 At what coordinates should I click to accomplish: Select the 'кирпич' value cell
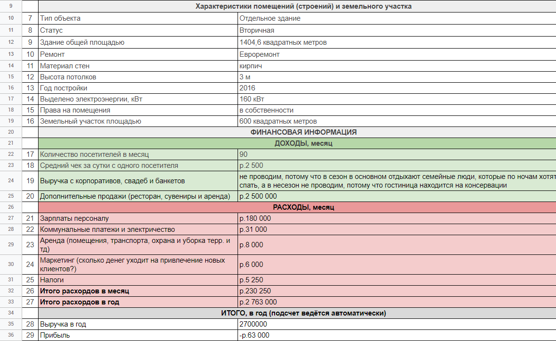tap(397, 66)
